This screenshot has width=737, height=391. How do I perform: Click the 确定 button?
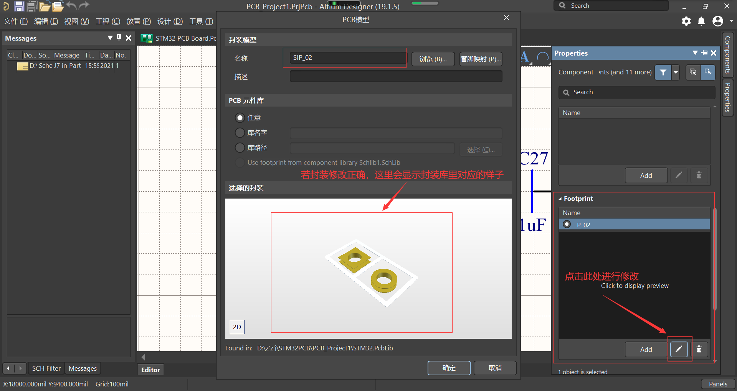click(x=449, y=368)
